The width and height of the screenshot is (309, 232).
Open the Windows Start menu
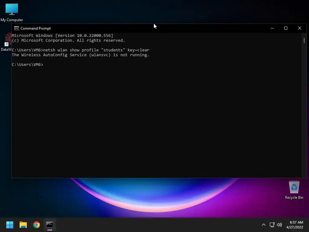(10, 225)
